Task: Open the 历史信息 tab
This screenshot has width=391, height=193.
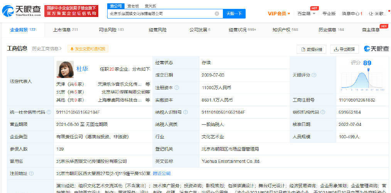Action: 331,30
